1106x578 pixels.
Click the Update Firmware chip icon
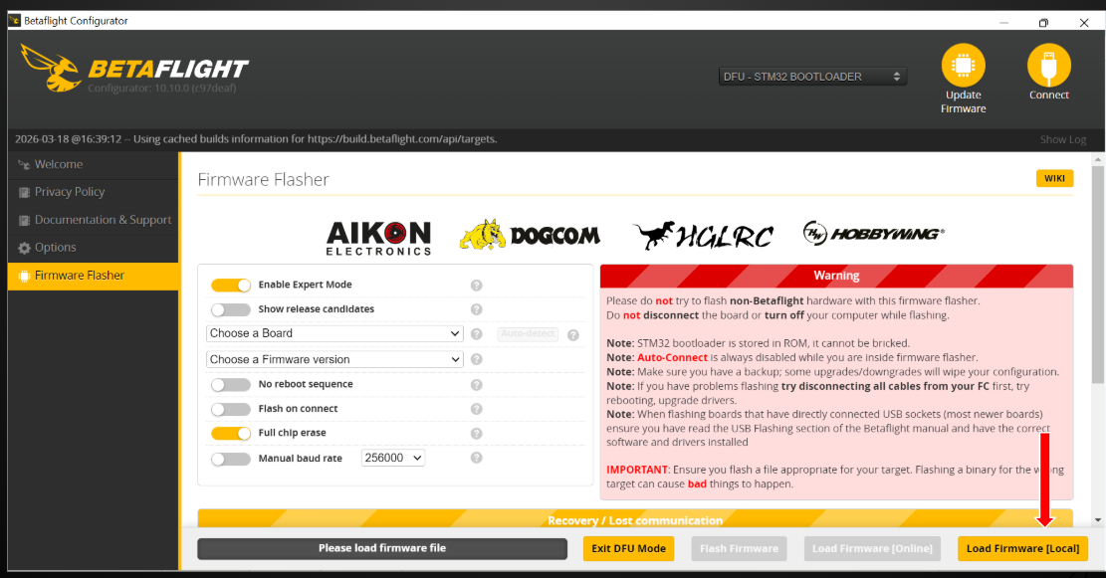click(x=963, y=66)
